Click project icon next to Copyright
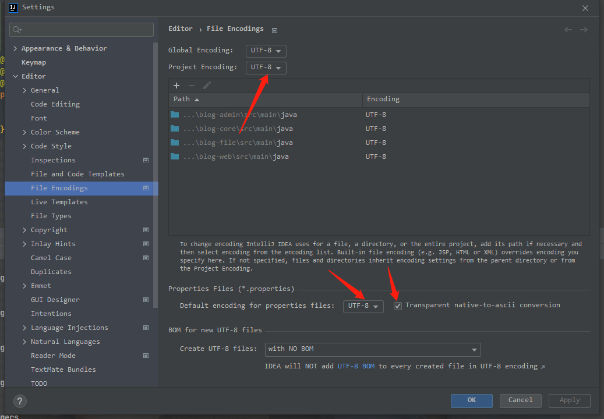 point(146,230)
